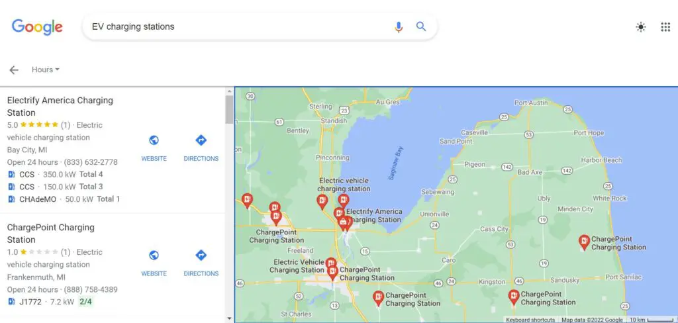Click the 2/4 availability badge

(x=85, y=302)
